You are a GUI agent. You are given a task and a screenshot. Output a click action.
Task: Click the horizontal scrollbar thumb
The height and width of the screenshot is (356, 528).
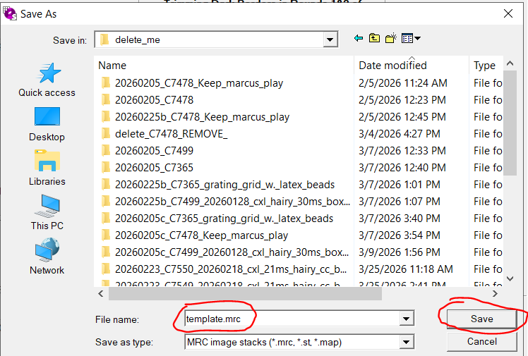[x=245, y=294]
